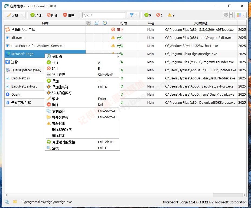Click the allowed count indicator 9
251x208 pixels.
pyautogui.click(x=148, y=15)
